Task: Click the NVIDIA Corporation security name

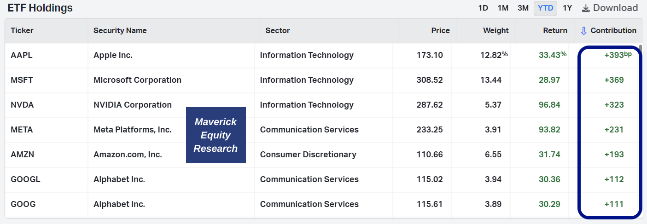Action: click(x=133, y=105)
